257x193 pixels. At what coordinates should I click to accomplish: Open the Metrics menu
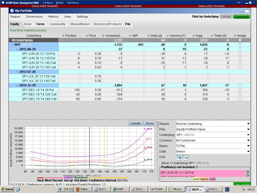click(x=53, y=17)
